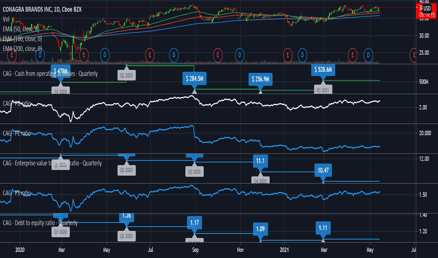Open the earnings E marker at July 2020
This screenshot has height=258, width=438.
[x=150, y=55]
